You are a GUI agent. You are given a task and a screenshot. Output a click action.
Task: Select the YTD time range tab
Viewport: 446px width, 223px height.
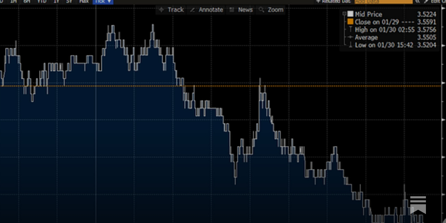pyautogui.click(x=42, y=2)
